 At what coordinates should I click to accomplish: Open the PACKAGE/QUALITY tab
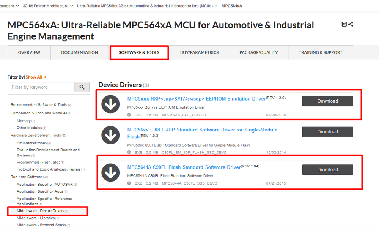click(x=259, y=52)
